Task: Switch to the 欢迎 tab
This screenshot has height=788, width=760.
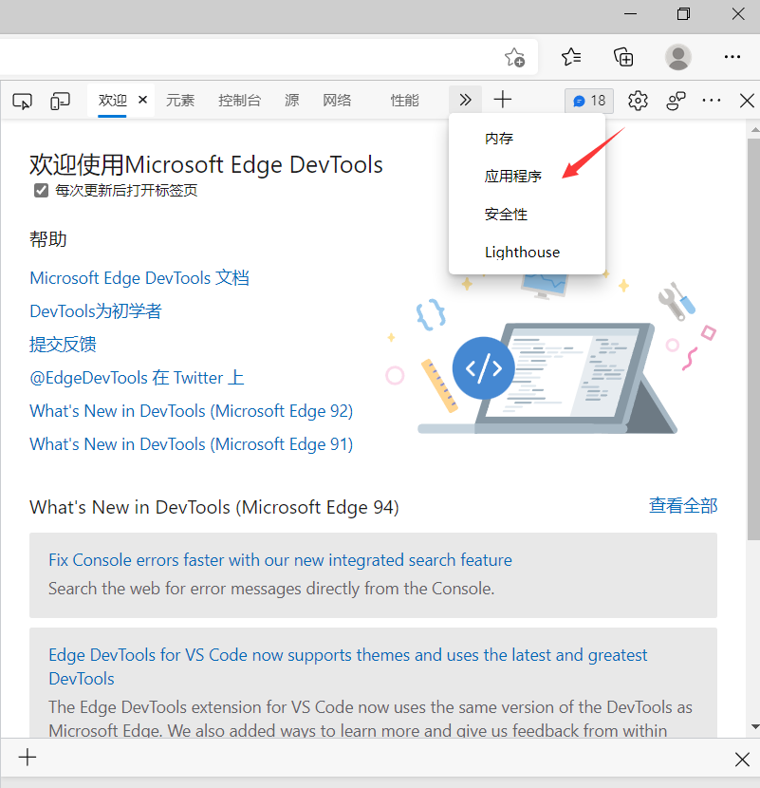Action: [112, 101]
